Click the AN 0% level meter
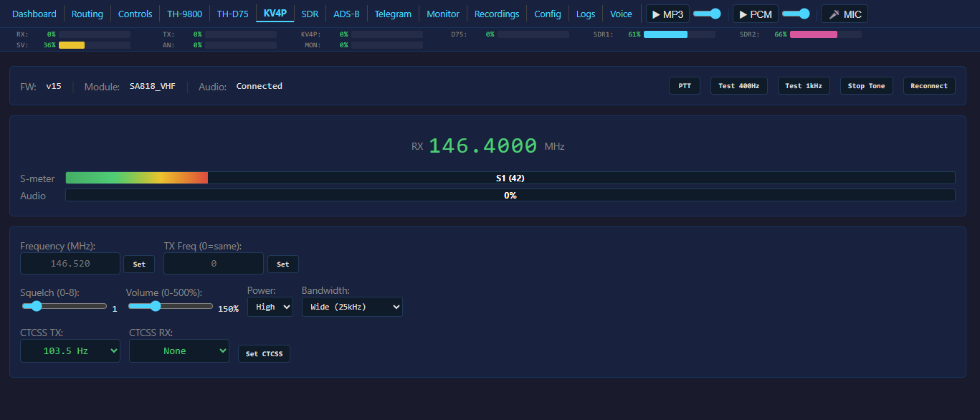Screen dimensions: 980x420 click(241, 45)
